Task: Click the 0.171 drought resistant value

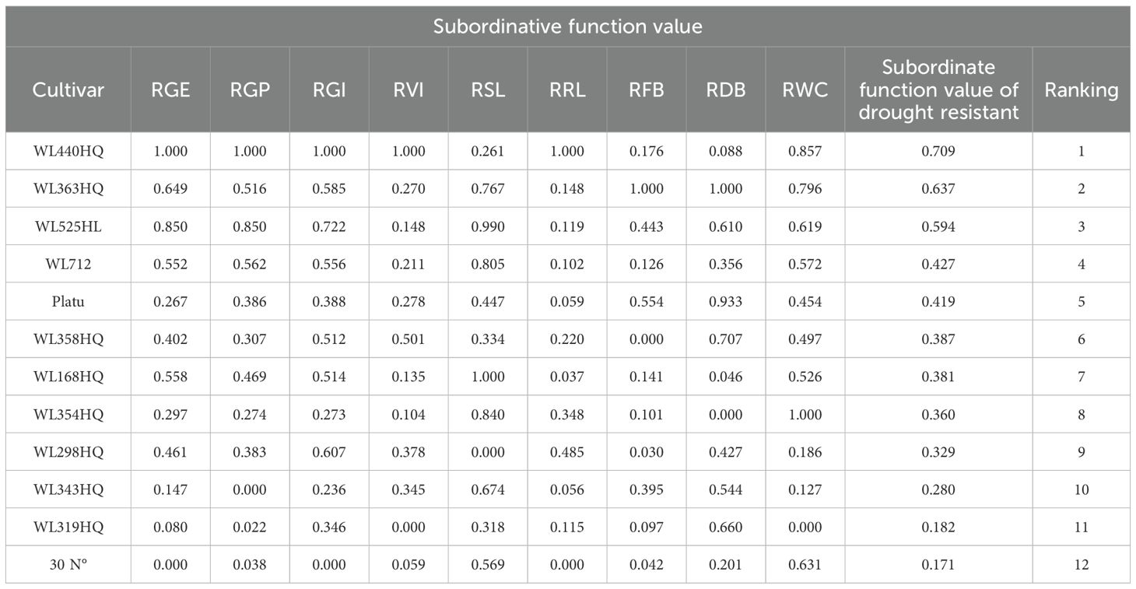Action: [938, 566]
